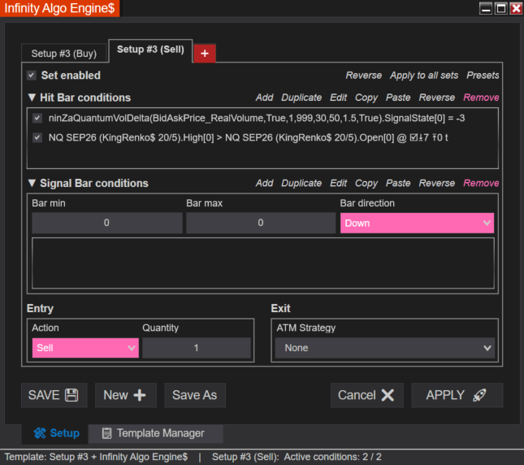Screen dimensions: 524x465
Task: Open the ATM Strategy None dropdown
Action: click(x=384, y=348)
